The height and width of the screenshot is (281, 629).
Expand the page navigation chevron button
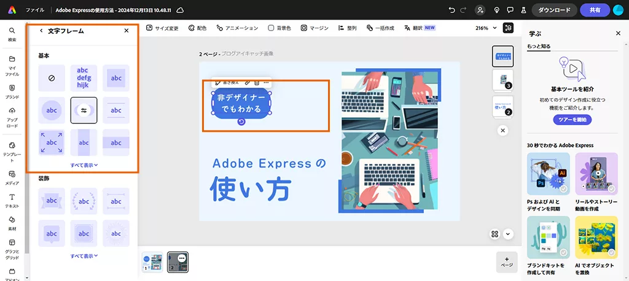point(508,234)
